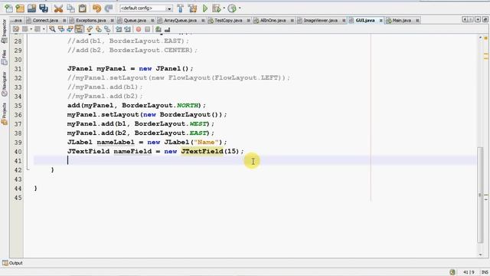Click the scrollbar up arrow

click(x=480, y=38)
